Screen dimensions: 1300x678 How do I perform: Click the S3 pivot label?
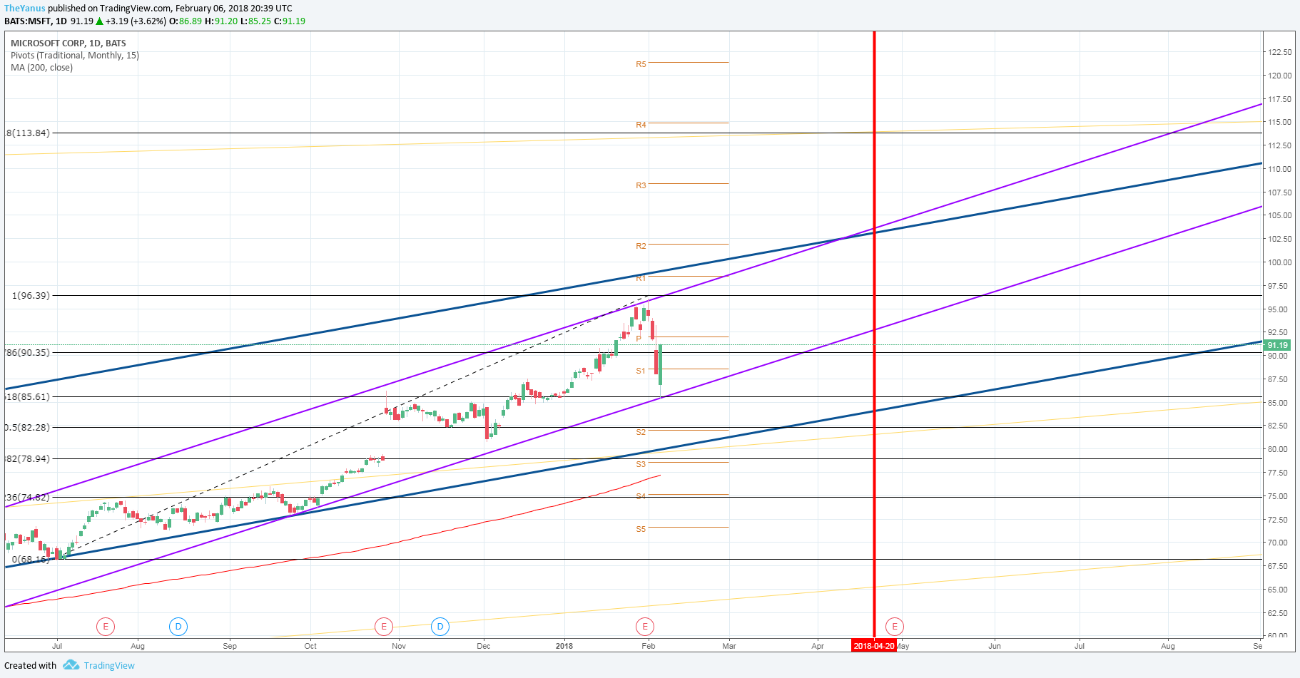click(641, 464)
